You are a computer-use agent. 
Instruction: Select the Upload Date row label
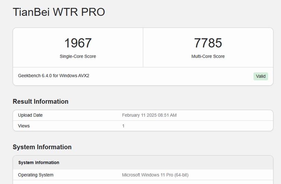pyautogui.click(x=30, y=115)
